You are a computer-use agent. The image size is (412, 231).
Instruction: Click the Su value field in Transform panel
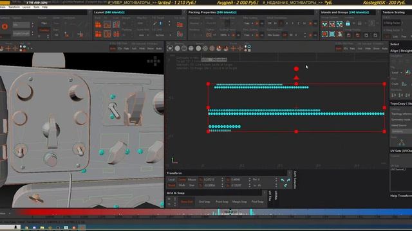tap(239, 180)
